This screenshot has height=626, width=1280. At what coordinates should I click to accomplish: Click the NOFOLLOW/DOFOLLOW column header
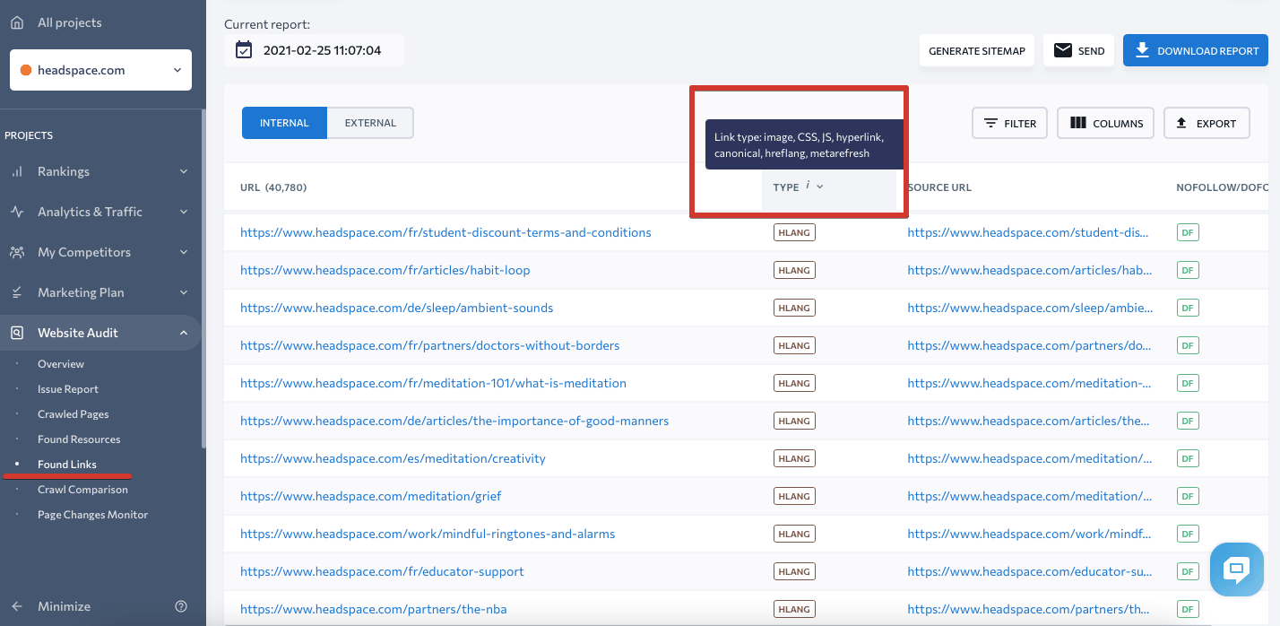click(x=1222, y=187)
